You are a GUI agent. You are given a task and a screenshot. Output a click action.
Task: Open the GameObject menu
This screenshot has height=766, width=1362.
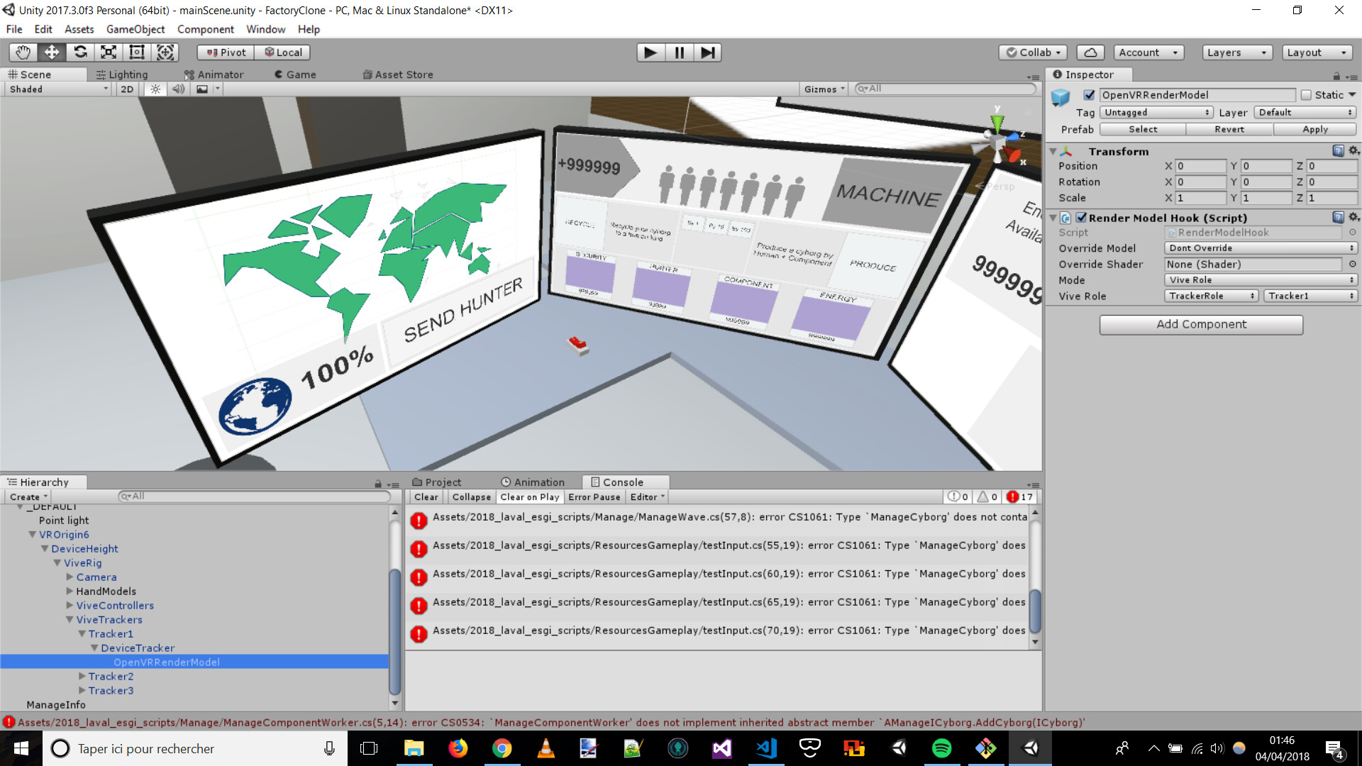point(135,29)
